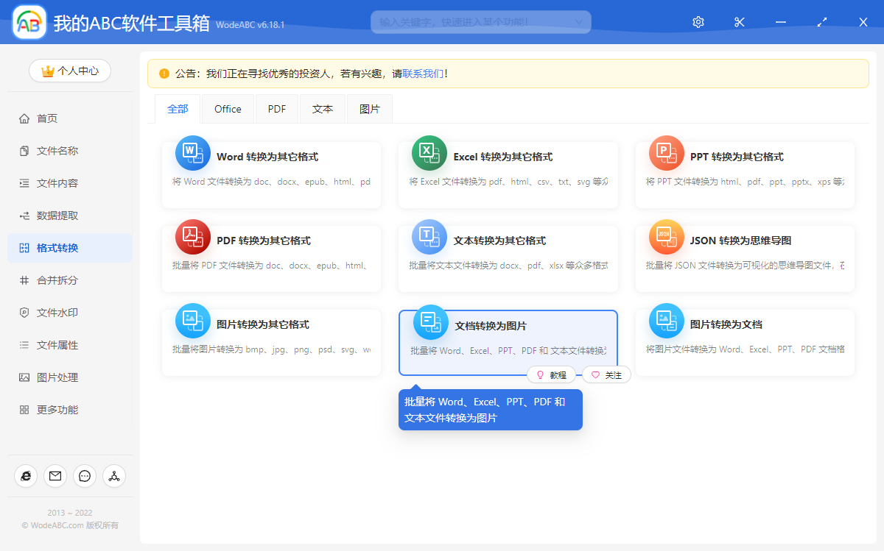Switch to the Office tab
This screenshot has height=551, width=884.
pyautogui.click(x=228, y=108)
